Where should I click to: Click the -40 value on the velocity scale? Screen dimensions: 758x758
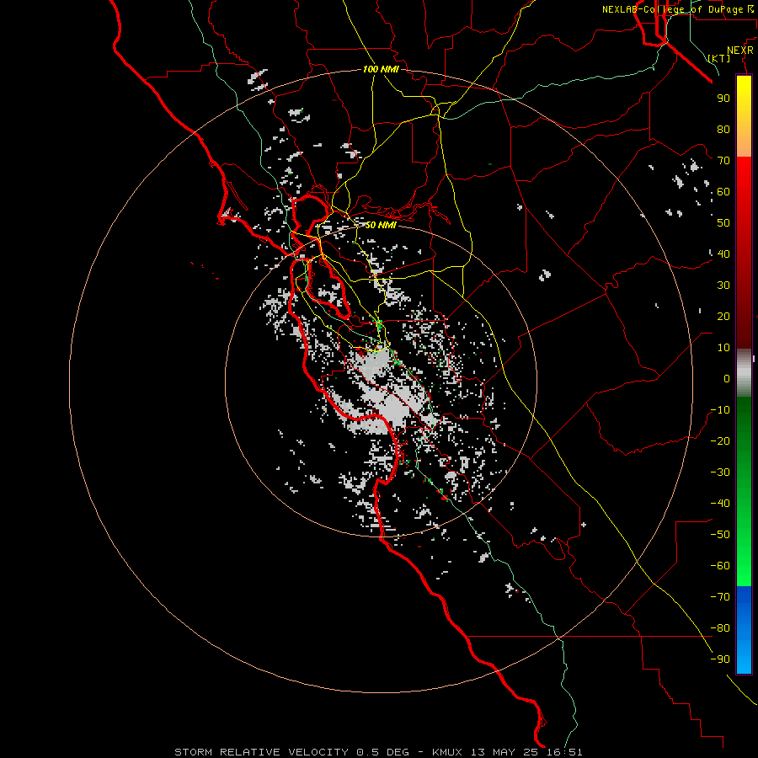pyautogui.click(x=720, y=504)
